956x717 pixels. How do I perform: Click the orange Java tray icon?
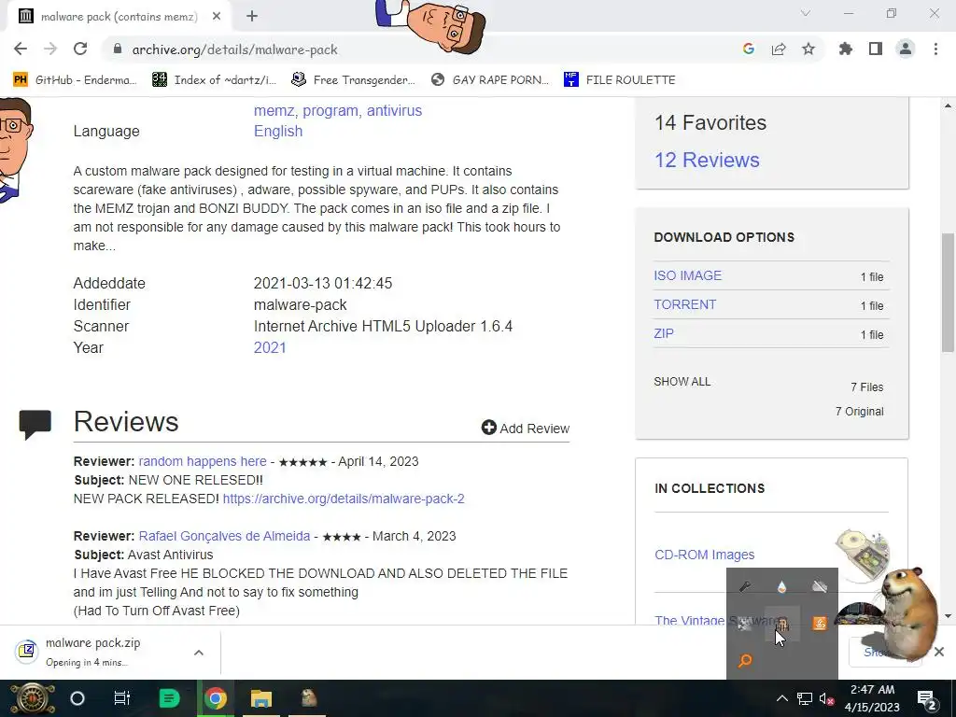[820, 623]
